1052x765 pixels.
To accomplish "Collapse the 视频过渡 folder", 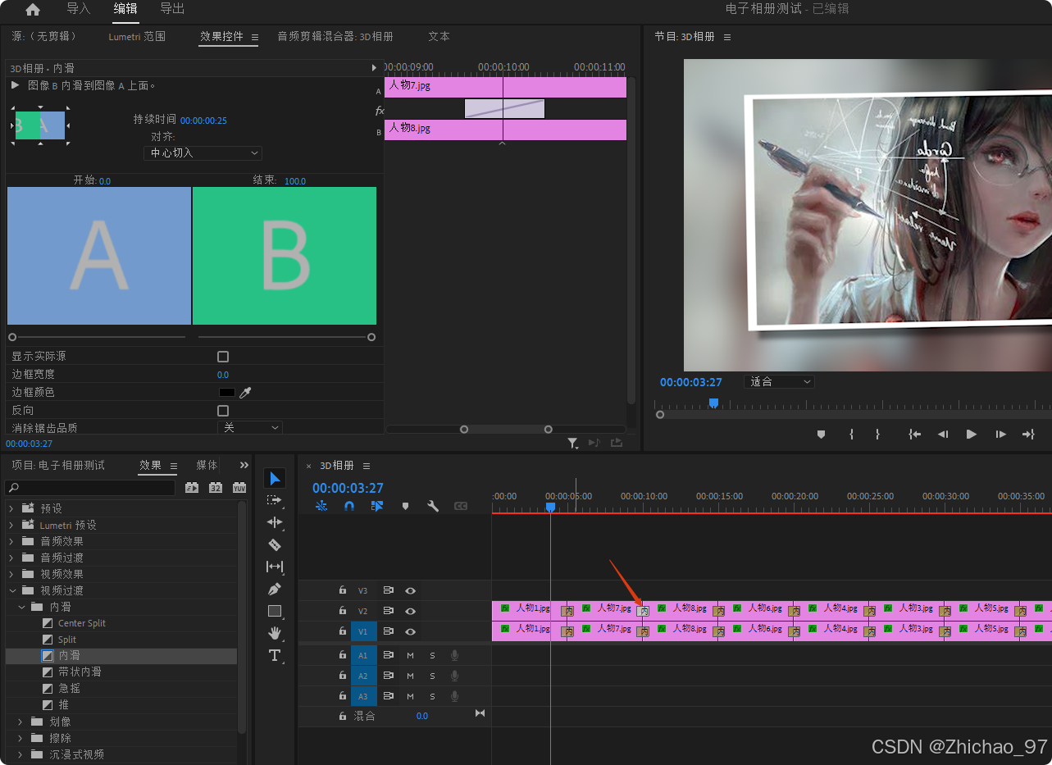I will point(11,590).
